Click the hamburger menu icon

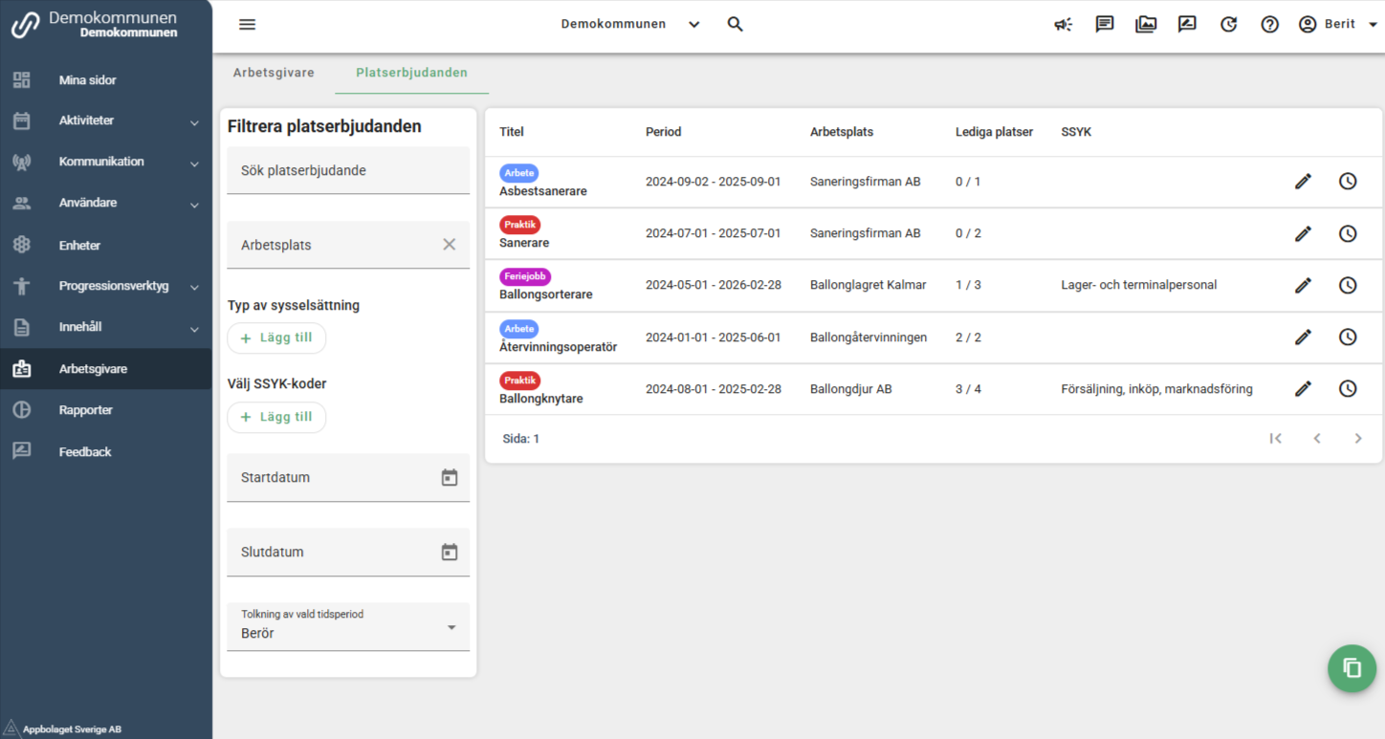(x=247, y=25)
